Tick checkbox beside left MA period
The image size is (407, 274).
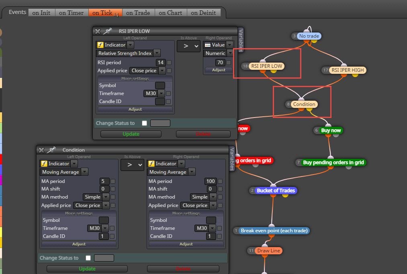pos(113,181)
